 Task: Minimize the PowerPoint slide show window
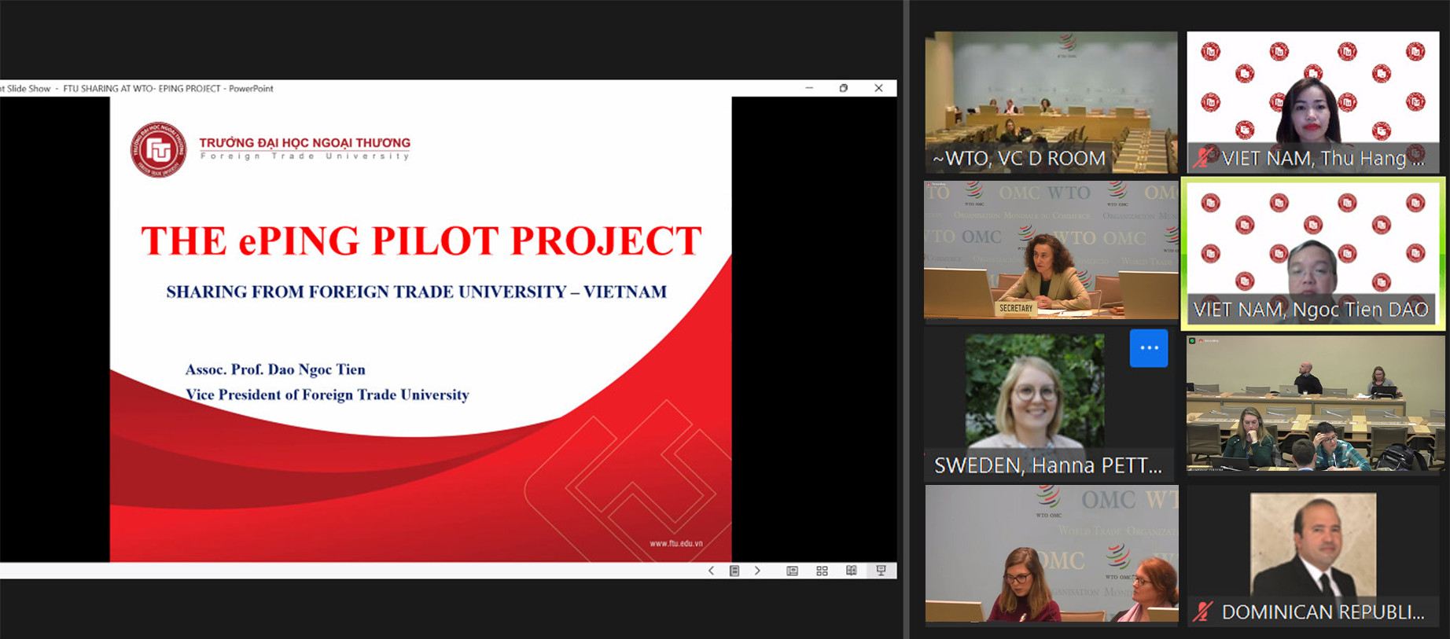point(809,88)
